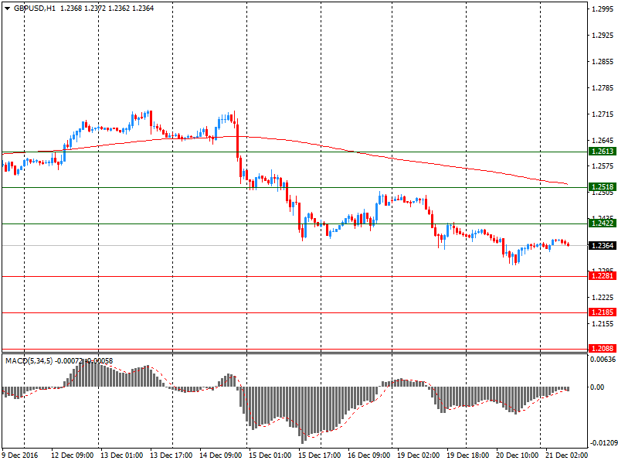
Task: Click the 1.2575 price scale value
Action: [x=603, y=166]
